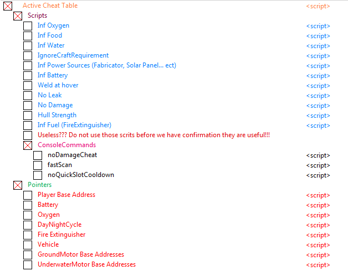This screenshot has width=348, height=271.
Task: Select the No Leak entry
Action: click(50, 95)
